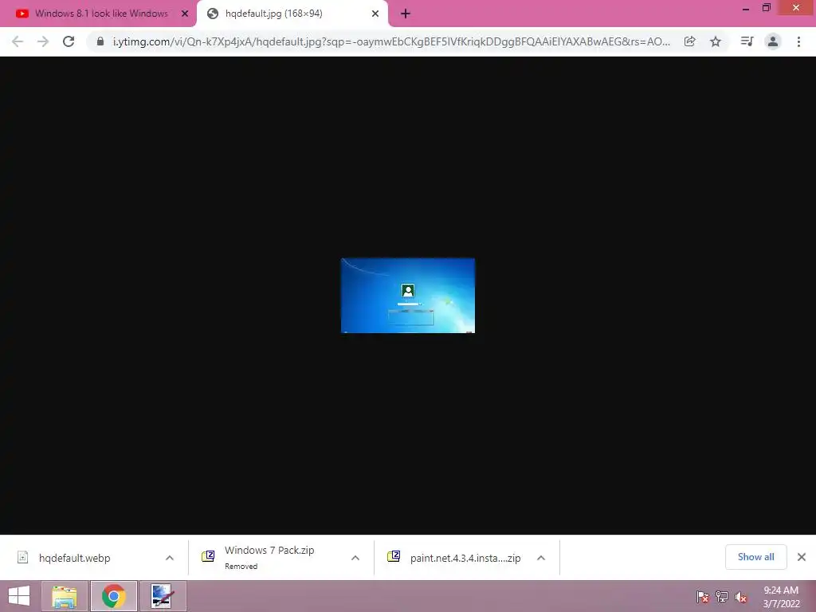This screenshot has height=612, width=816.
Task: Go back with the browser back arrow
Action: pyautogui.click(x=18, y=41)
